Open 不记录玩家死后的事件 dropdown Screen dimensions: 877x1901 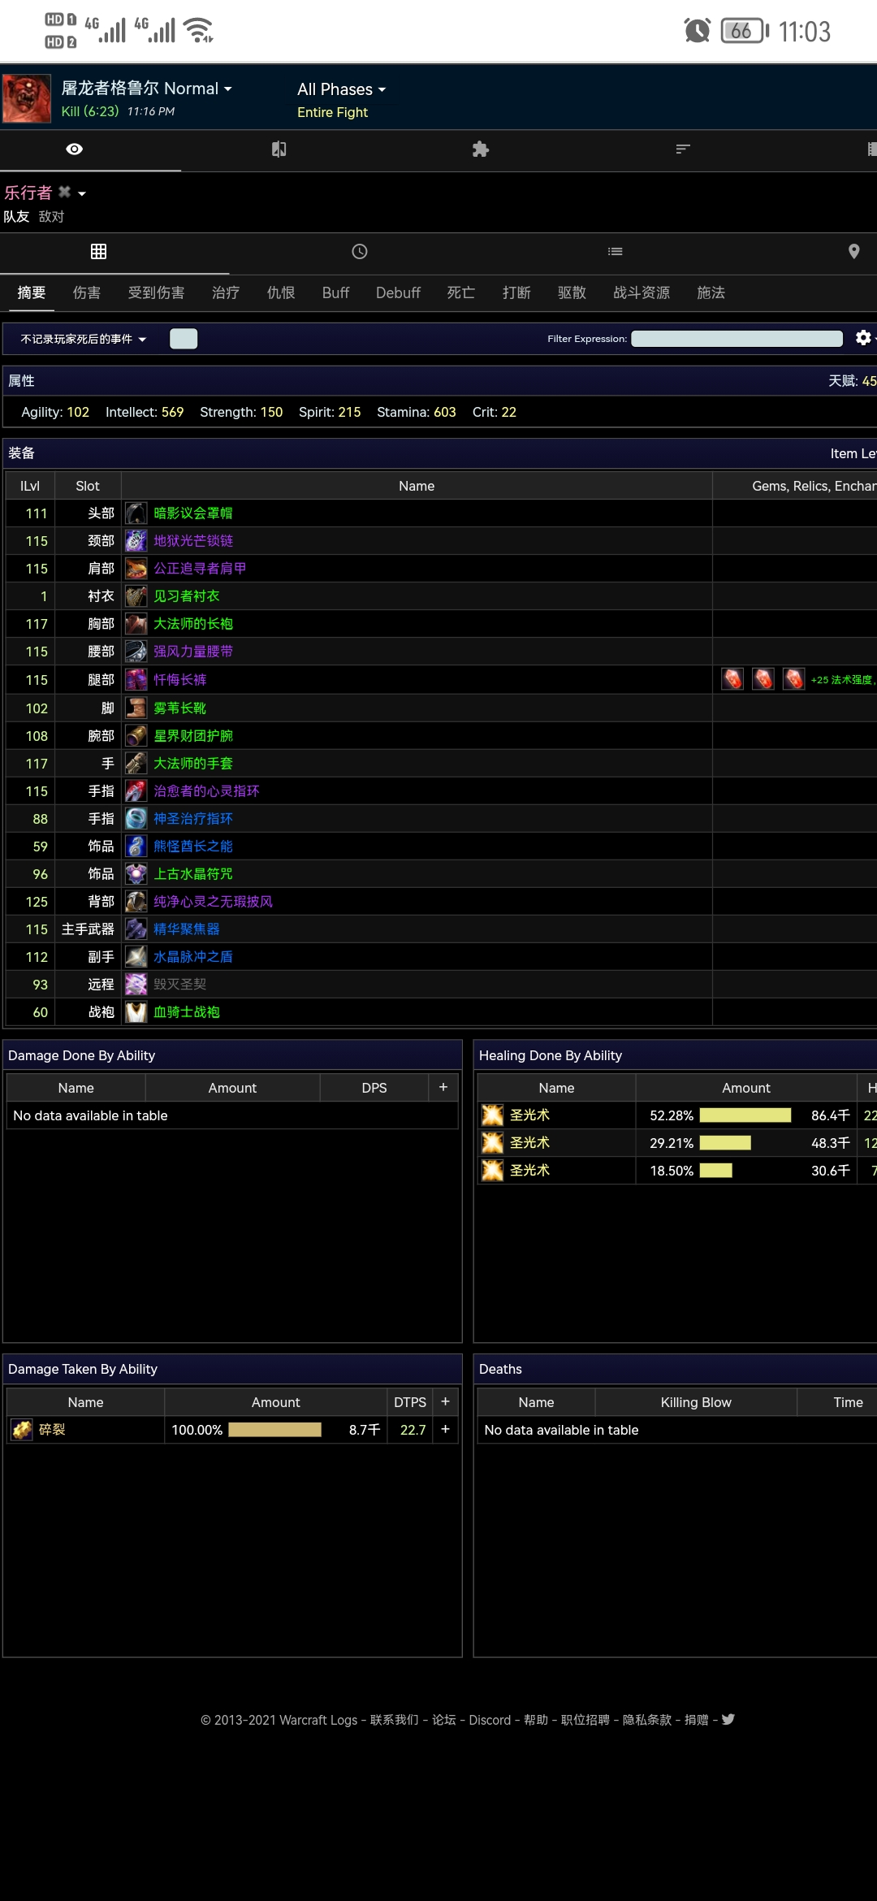tap(83, 339)
